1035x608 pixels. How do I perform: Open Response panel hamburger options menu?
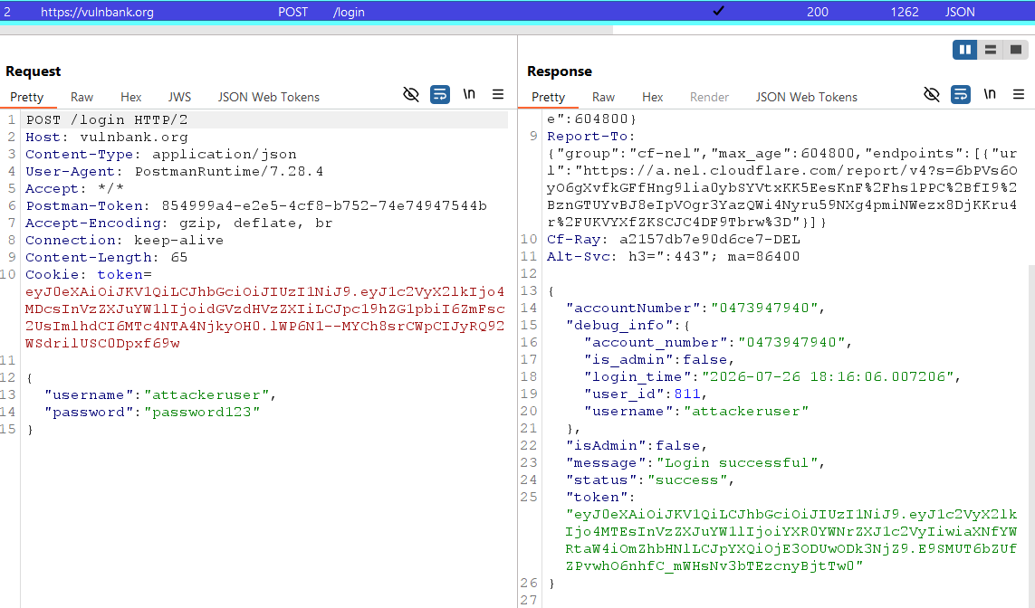pyautogui.click(x=1019, y=94)
